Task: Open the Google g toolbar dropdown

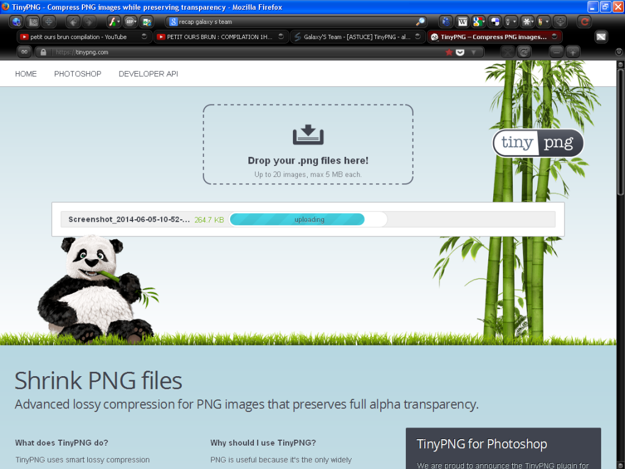Action: pyautogui.click(x=479, y=21)
